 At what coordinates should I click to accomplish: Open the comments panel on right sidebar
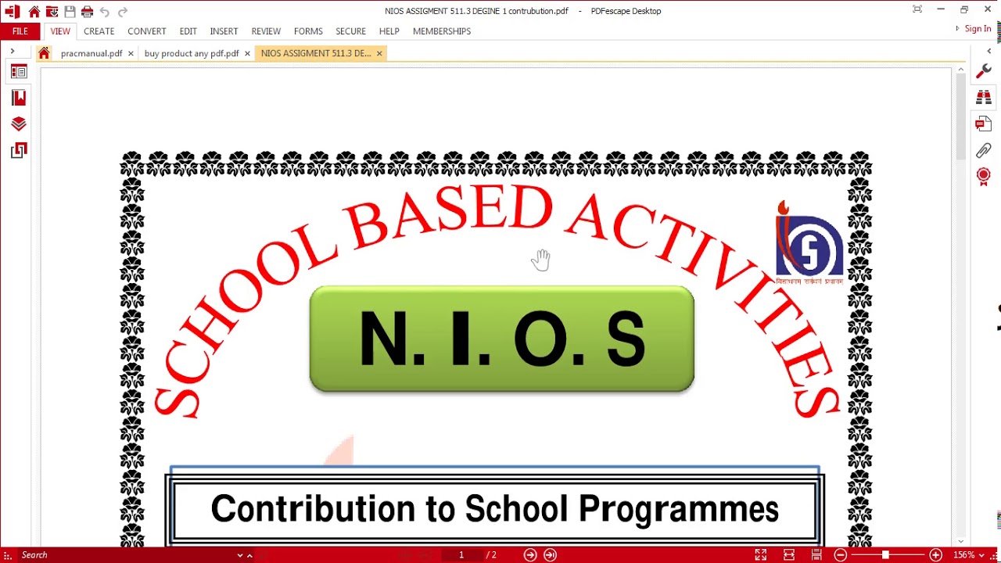coord(984,124)
